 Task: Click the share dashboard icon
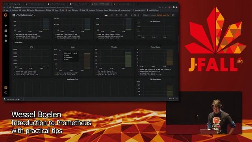click(117, 15)
